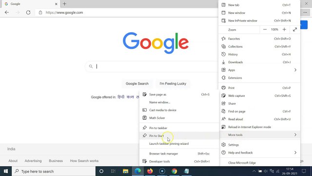312x176 pixels.
Task: Open Browser task manager
Action: (179, 154)
